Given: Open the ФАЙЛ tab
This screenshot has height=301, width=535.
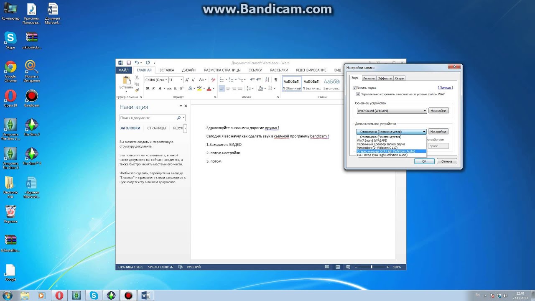Looking at the screenshot, I should click(124, 70).
